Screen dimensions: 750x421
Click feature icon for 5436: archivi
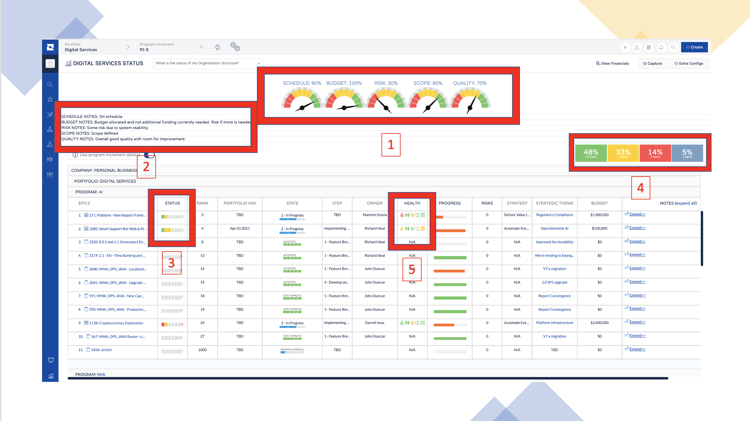tap(88, 350)
